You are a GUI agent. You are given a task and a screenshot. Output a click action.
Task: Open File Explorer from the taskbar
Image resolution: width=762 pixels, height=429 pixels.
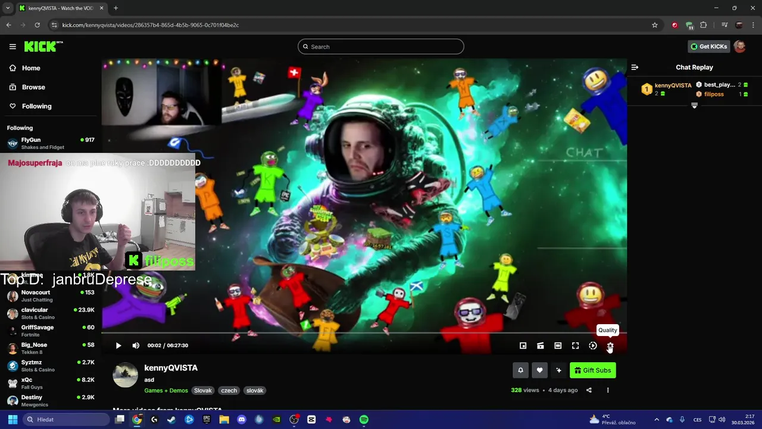[224, 419]
